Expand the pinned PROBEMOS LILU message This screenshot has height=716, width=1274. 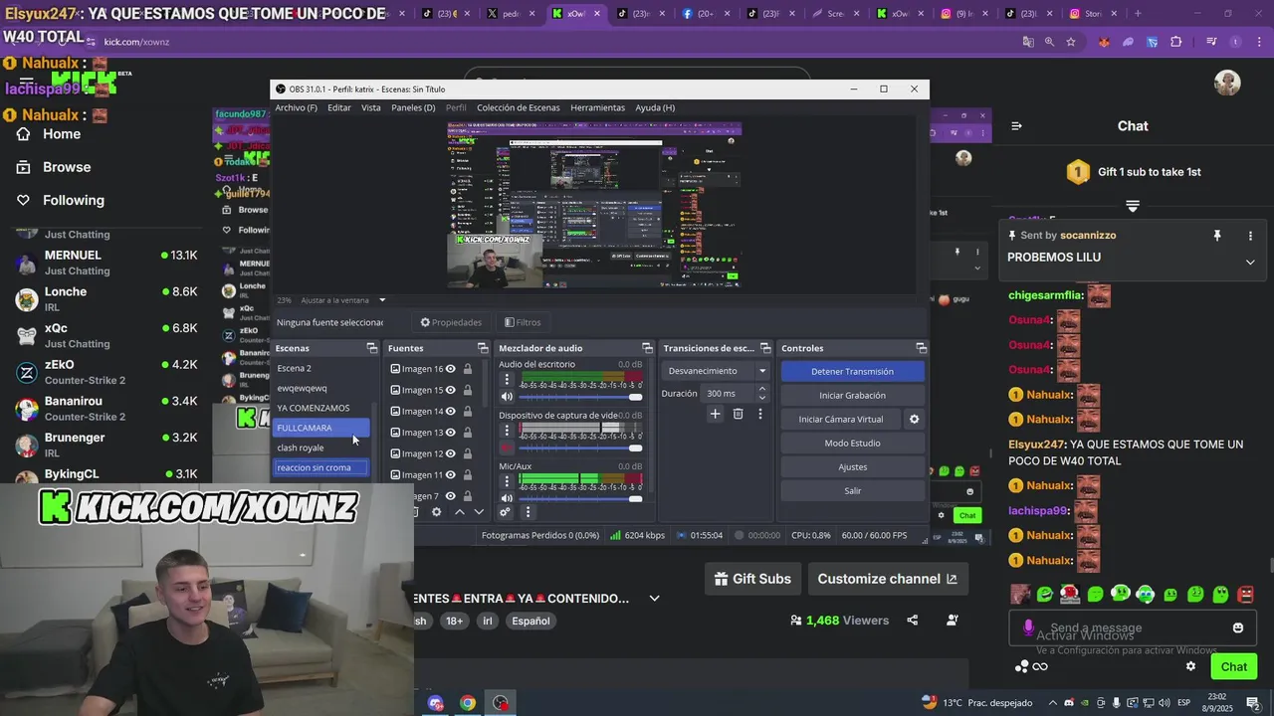point(1250,263)
